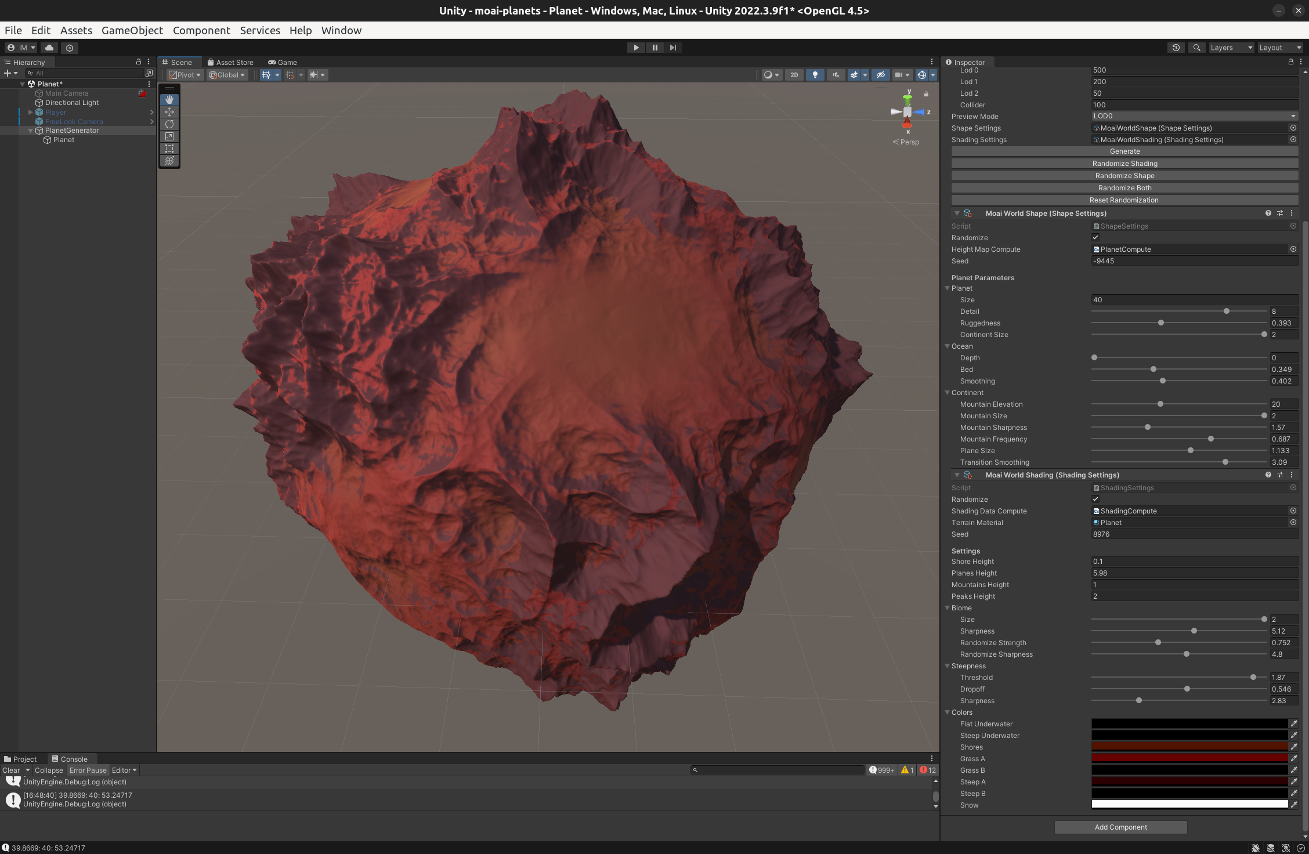Select the Hand view tool
Screen dimensions: 1309x854
169,100
